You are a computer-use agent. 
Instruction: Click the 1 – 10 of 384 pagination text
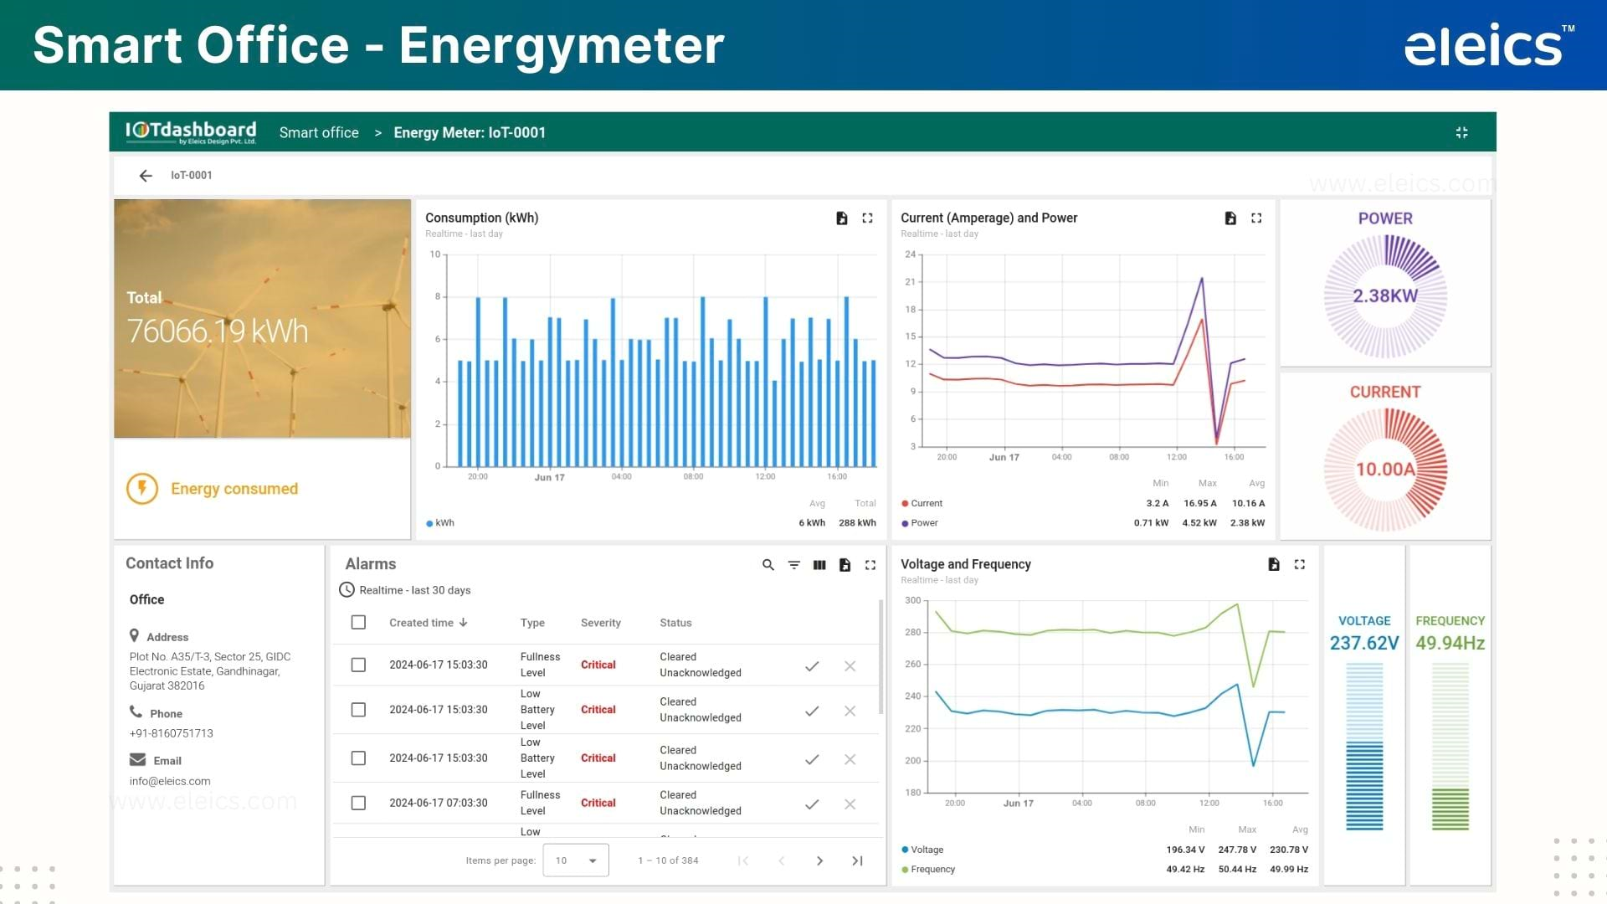(668, 860)
